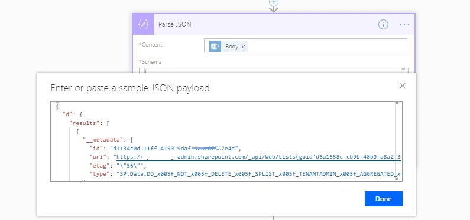Click the Parse JSON curly braces icon
470x220 pixels.
143,24
